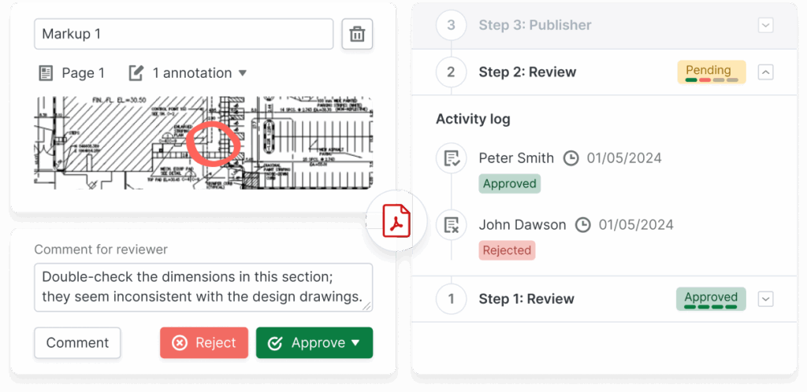Click clock icon beside Peter Smith's date
The image size is (807, 392).
coord(571,158)
